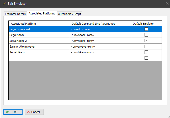Edit the '-run=awave -rom=' parameters cell
The image size is (170, 118).
point(100,47)
